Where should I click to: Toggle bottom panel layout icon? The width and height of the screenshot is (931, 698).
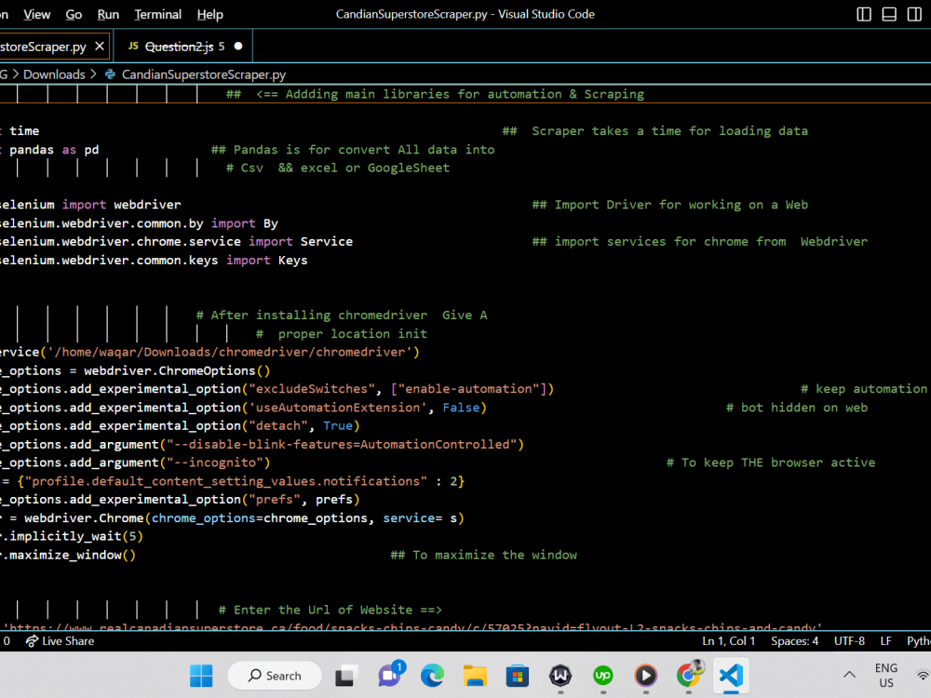point(889,14)
